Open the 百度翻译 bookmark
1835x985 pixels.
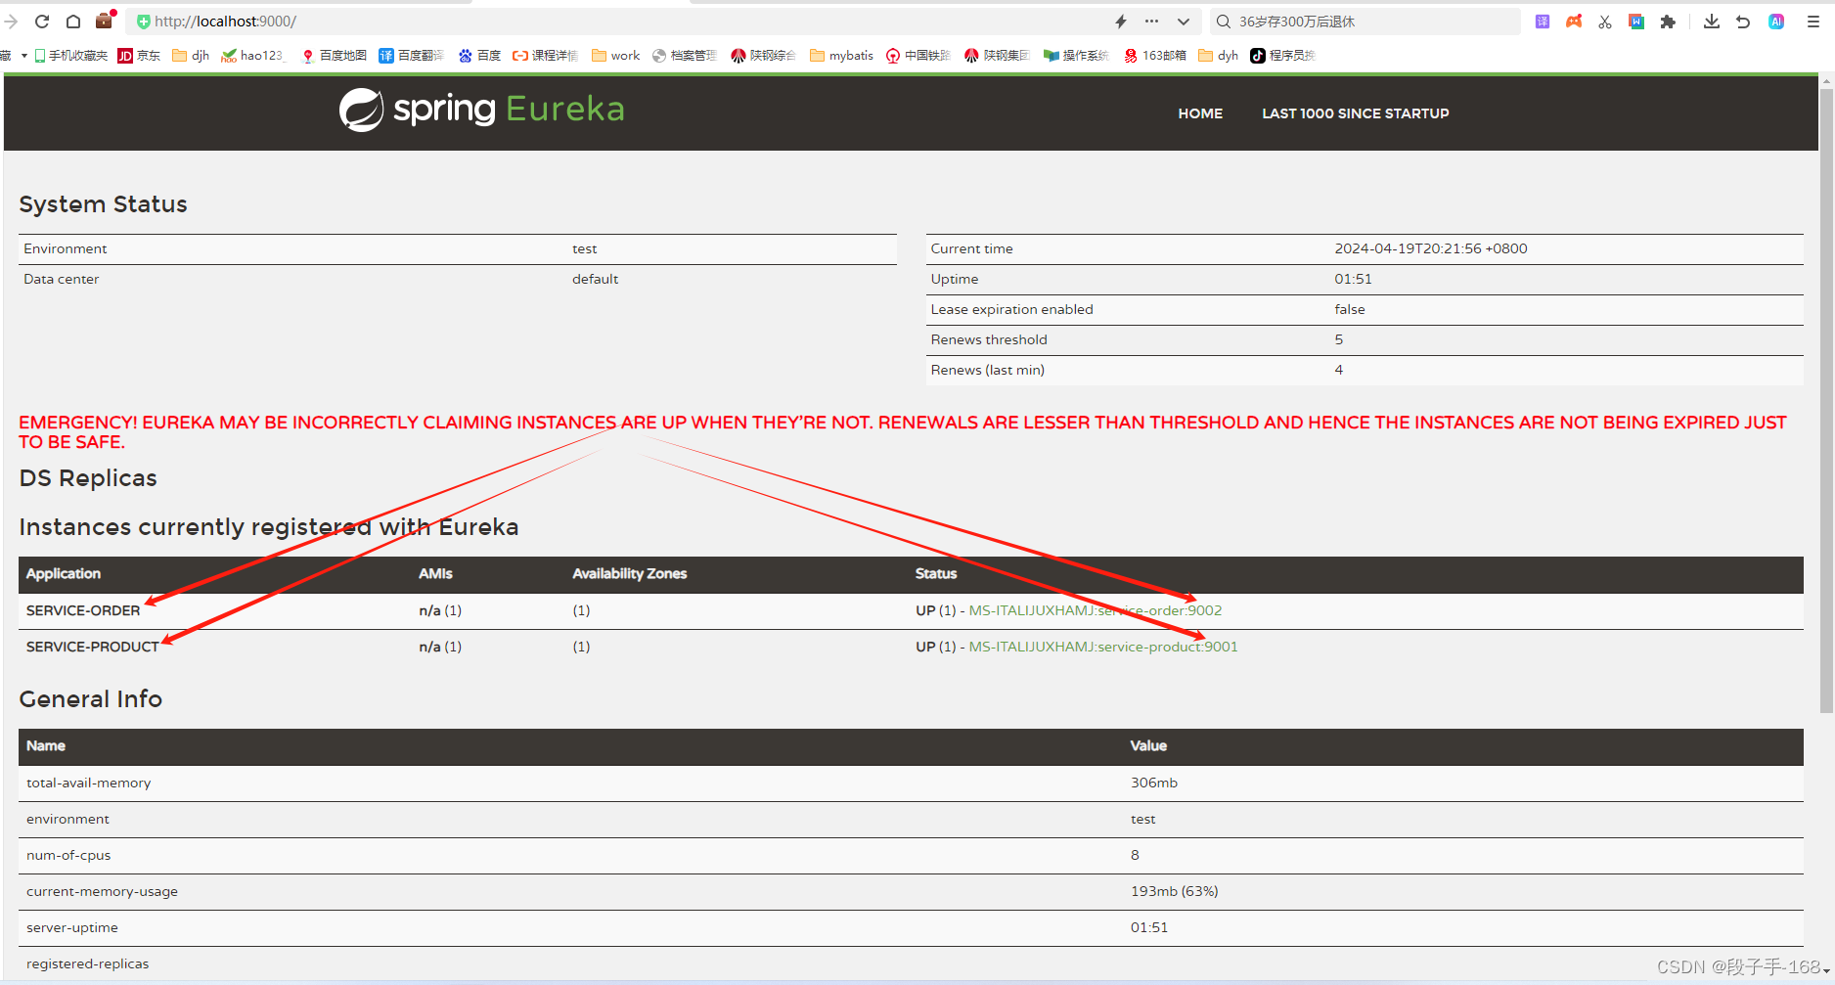pyautogui.click(x=411, y=56)
